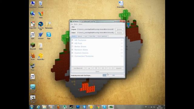The image size is (194, 109).
Task: Switch to the Patch Summary tab
Action: click(102, 36)
